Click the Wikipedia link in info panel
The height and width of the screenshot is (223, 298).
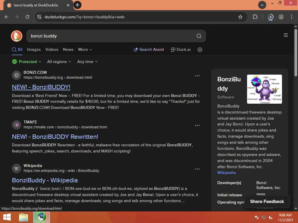pos(226,172)
